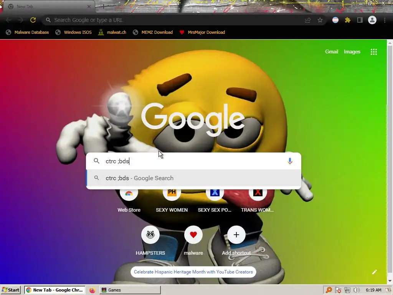Open Chrome three-dot menu
This screenshot has height=295, width=393.
pyautogui.click(x=385, y=20)
